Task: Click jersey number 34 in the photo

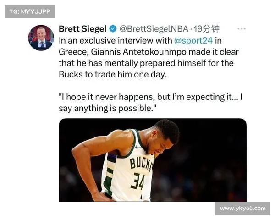Action: pyautogui.click(x=138, y=182)
